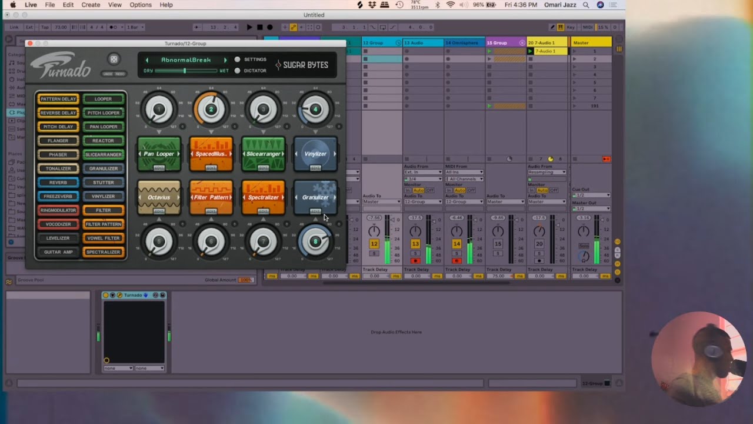Open the macOS Spotlight search icon
Image resolution: width=753 pixels, height=424 pixels.
(x=586, y=5)
